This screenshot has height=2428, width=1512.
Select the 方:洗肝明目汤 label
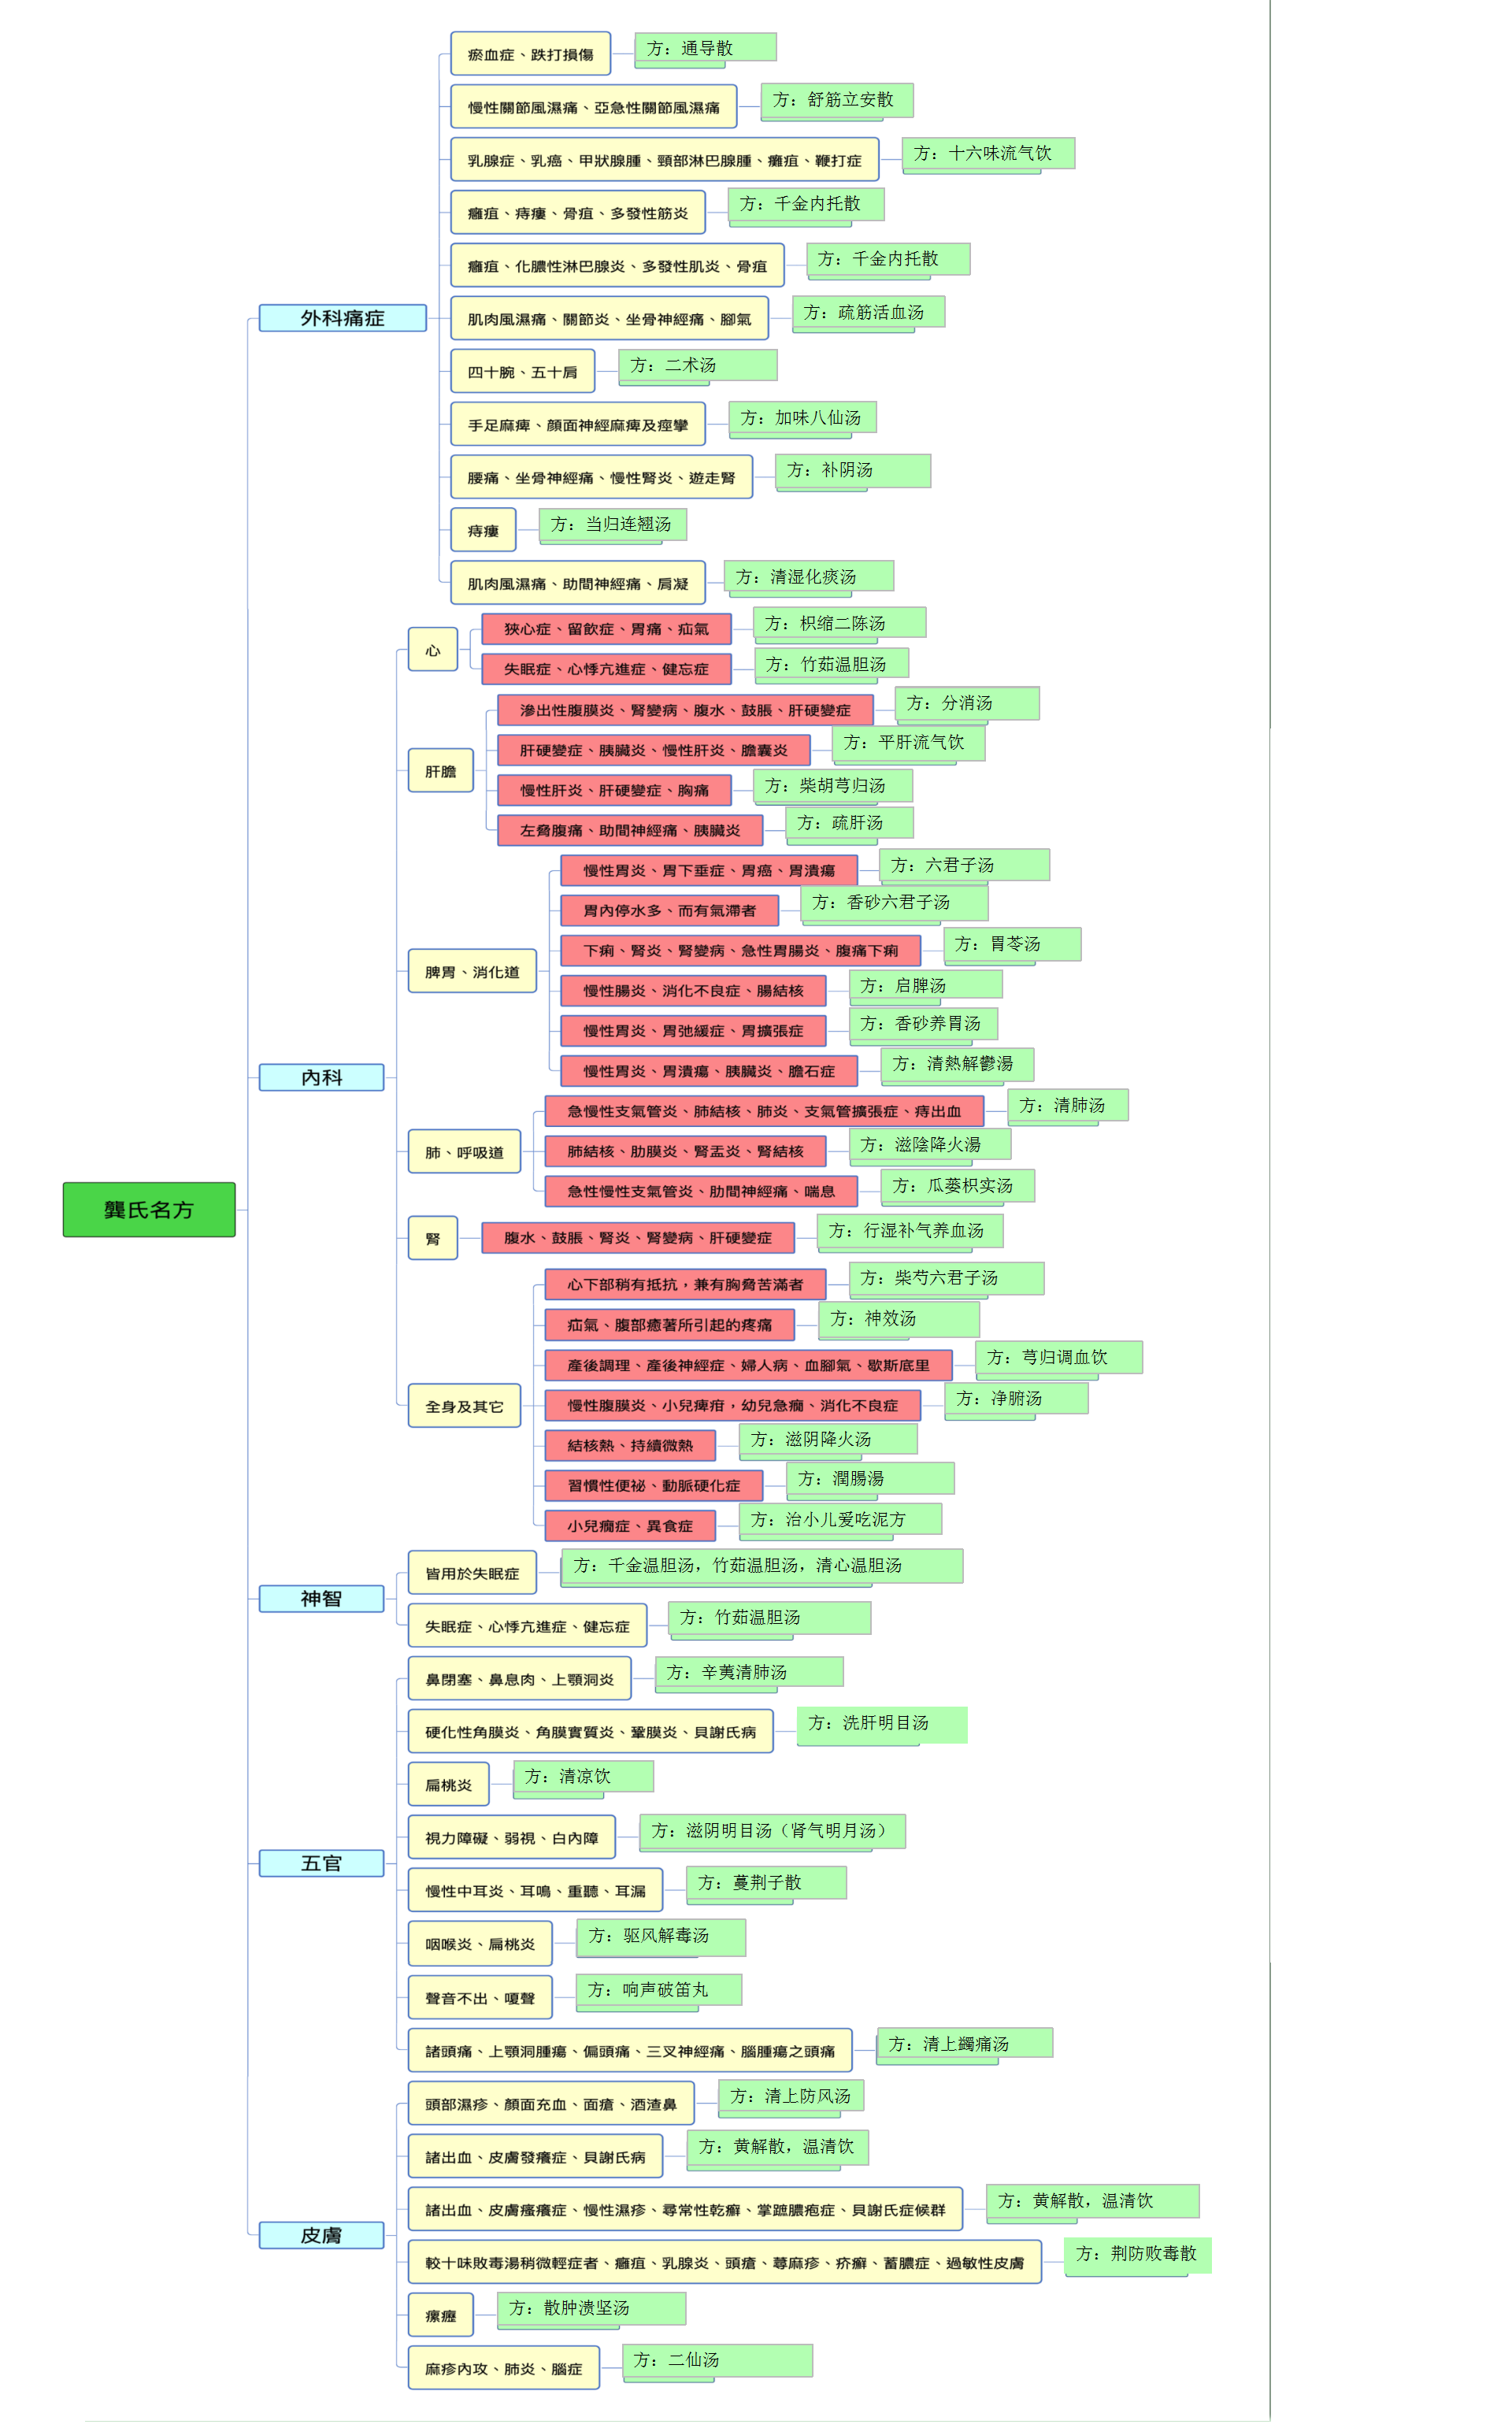(x=882, y=1724)
